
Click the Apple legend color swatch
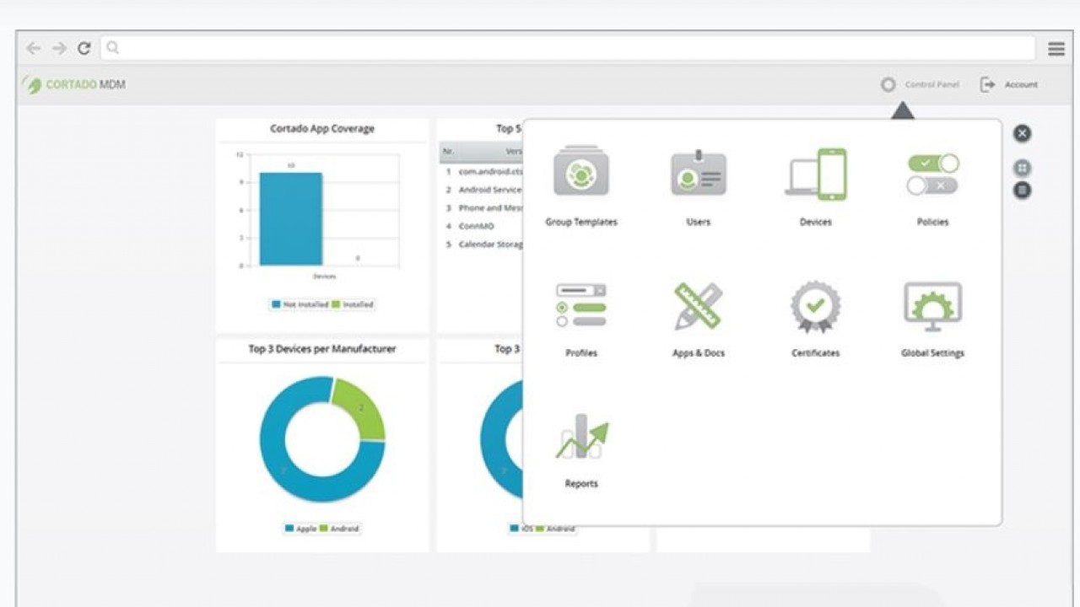point(289,529)
